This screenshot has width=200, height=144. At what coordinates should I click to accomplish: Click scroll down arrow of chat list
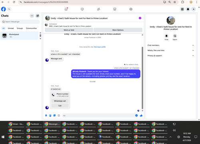40,39
